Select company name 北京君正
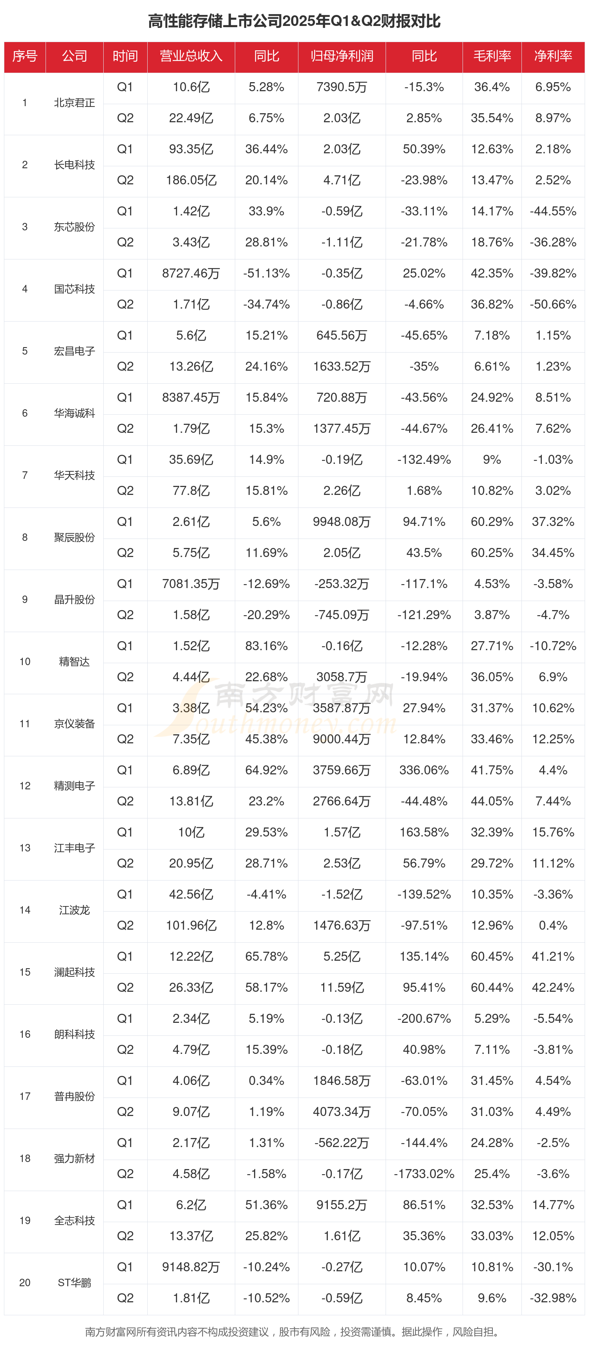 (75, 103)
